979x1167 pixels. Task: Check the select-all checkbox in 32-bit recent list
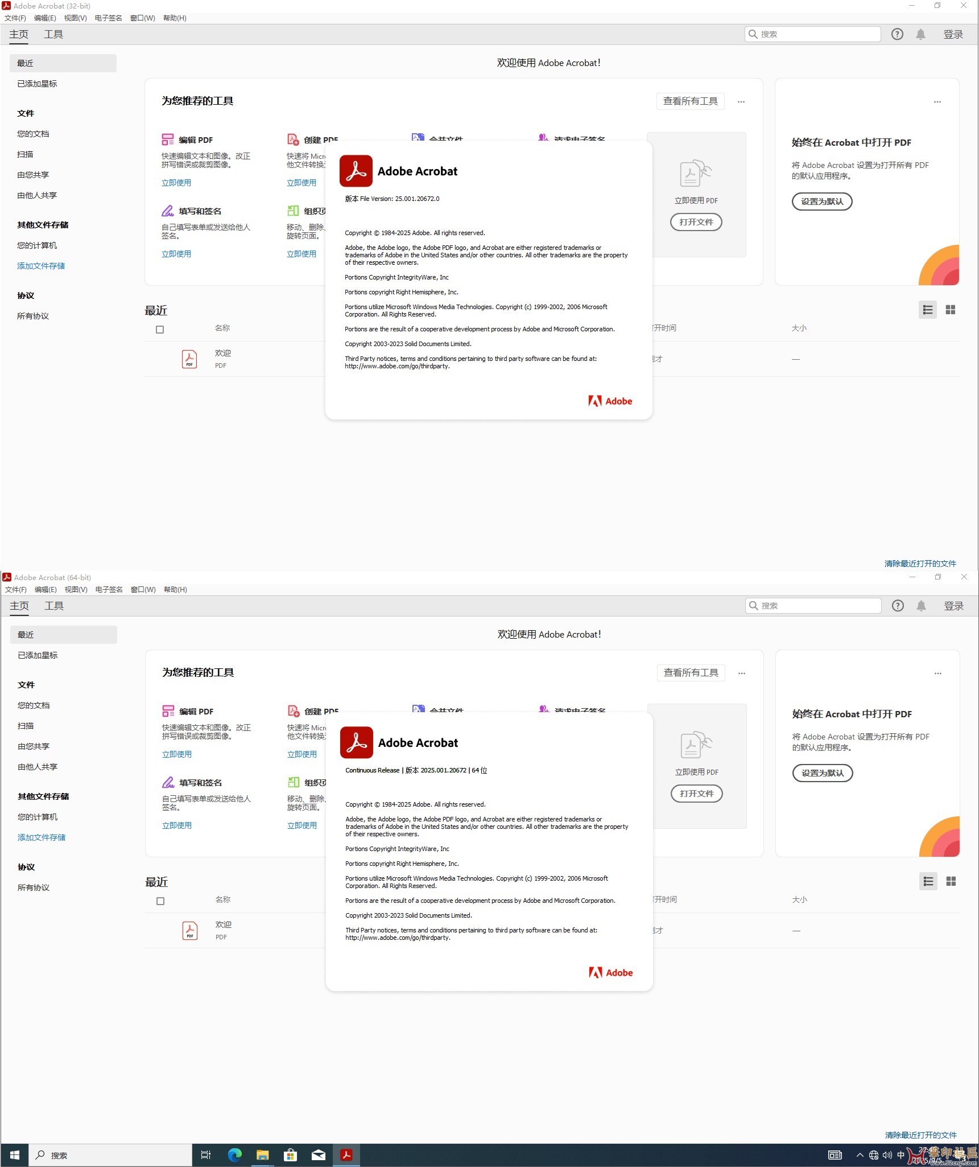pos(160,330)
